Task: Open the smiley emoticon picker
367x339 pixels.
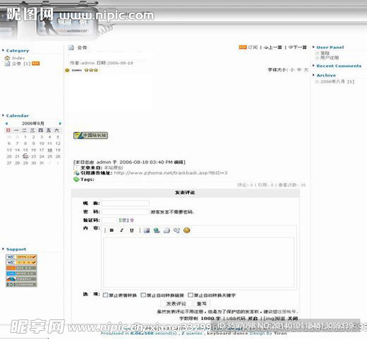Action: tap(187, 231)
